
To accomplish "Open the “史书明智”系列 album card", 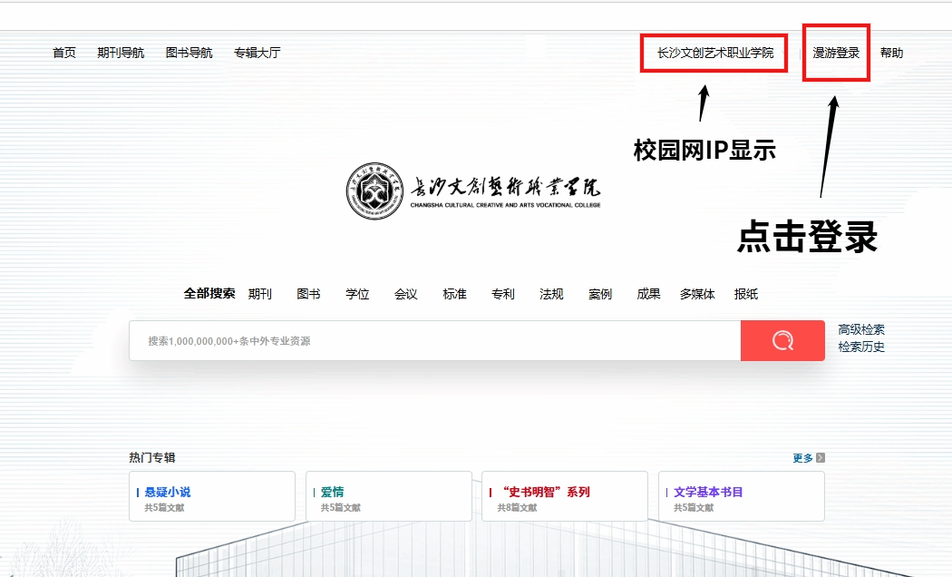I will pyautogui.click(x=565, y=496).
